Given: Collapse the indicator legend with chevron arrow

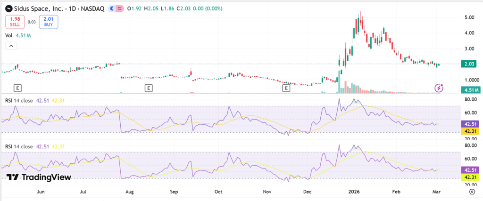Looking at the screenshot, I should click(x=11, y=46).
